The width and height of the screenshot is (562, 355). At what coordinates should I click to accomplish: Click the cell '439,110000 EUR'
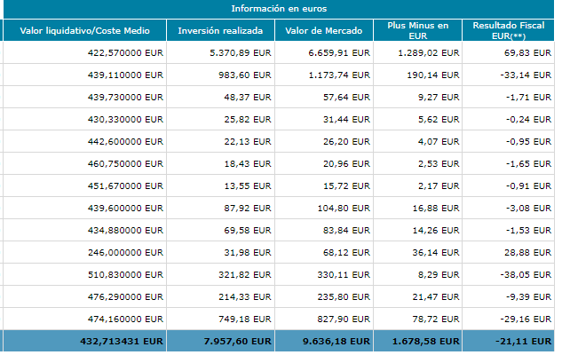[84, 75]
